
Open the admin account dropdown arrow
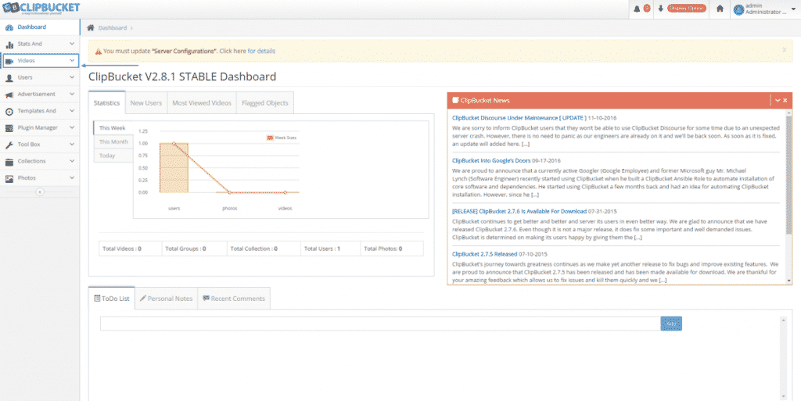click(x=795, y=9)
